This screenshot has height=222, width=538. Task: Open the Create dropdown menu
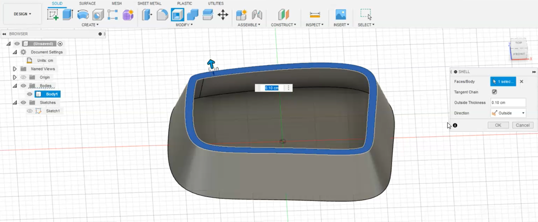(90, 25)
